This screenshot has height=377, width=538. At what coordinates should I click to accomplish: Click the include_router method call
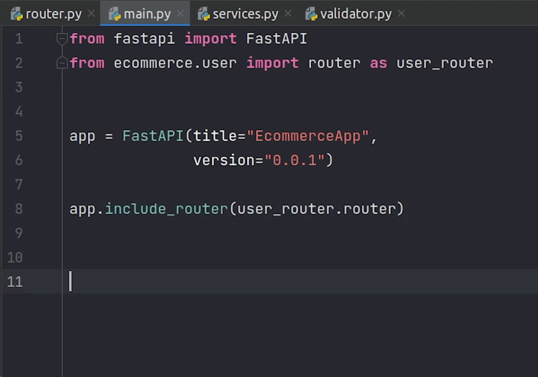tap(166, 209)
